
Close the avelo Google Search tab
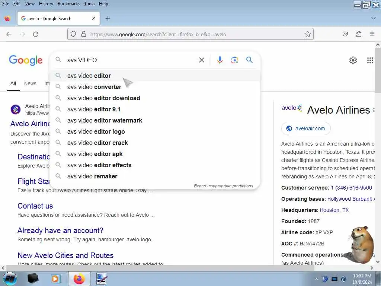(93, 19)
